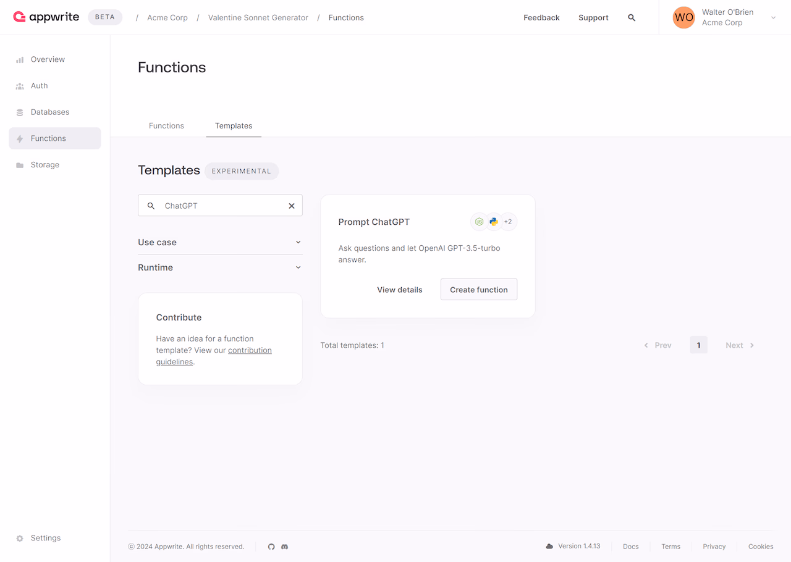Click View details for Prompt ChatGPT
This screenshot has height=562, width=791.
pos(400,290)
